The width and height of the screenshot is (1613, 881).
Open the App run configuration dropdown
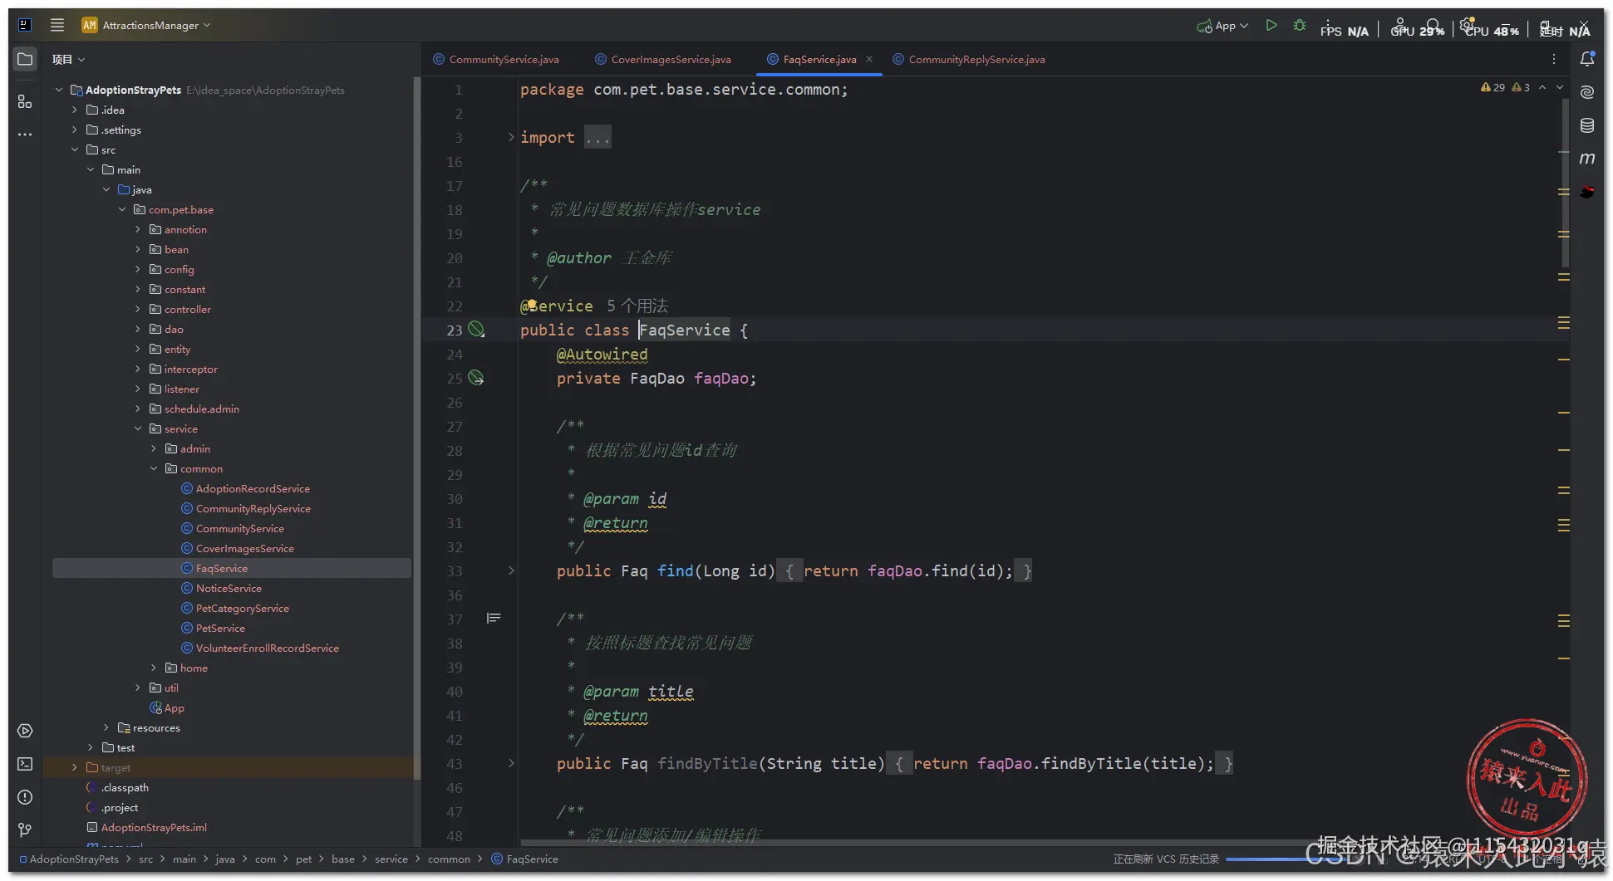pos(1222,26)
